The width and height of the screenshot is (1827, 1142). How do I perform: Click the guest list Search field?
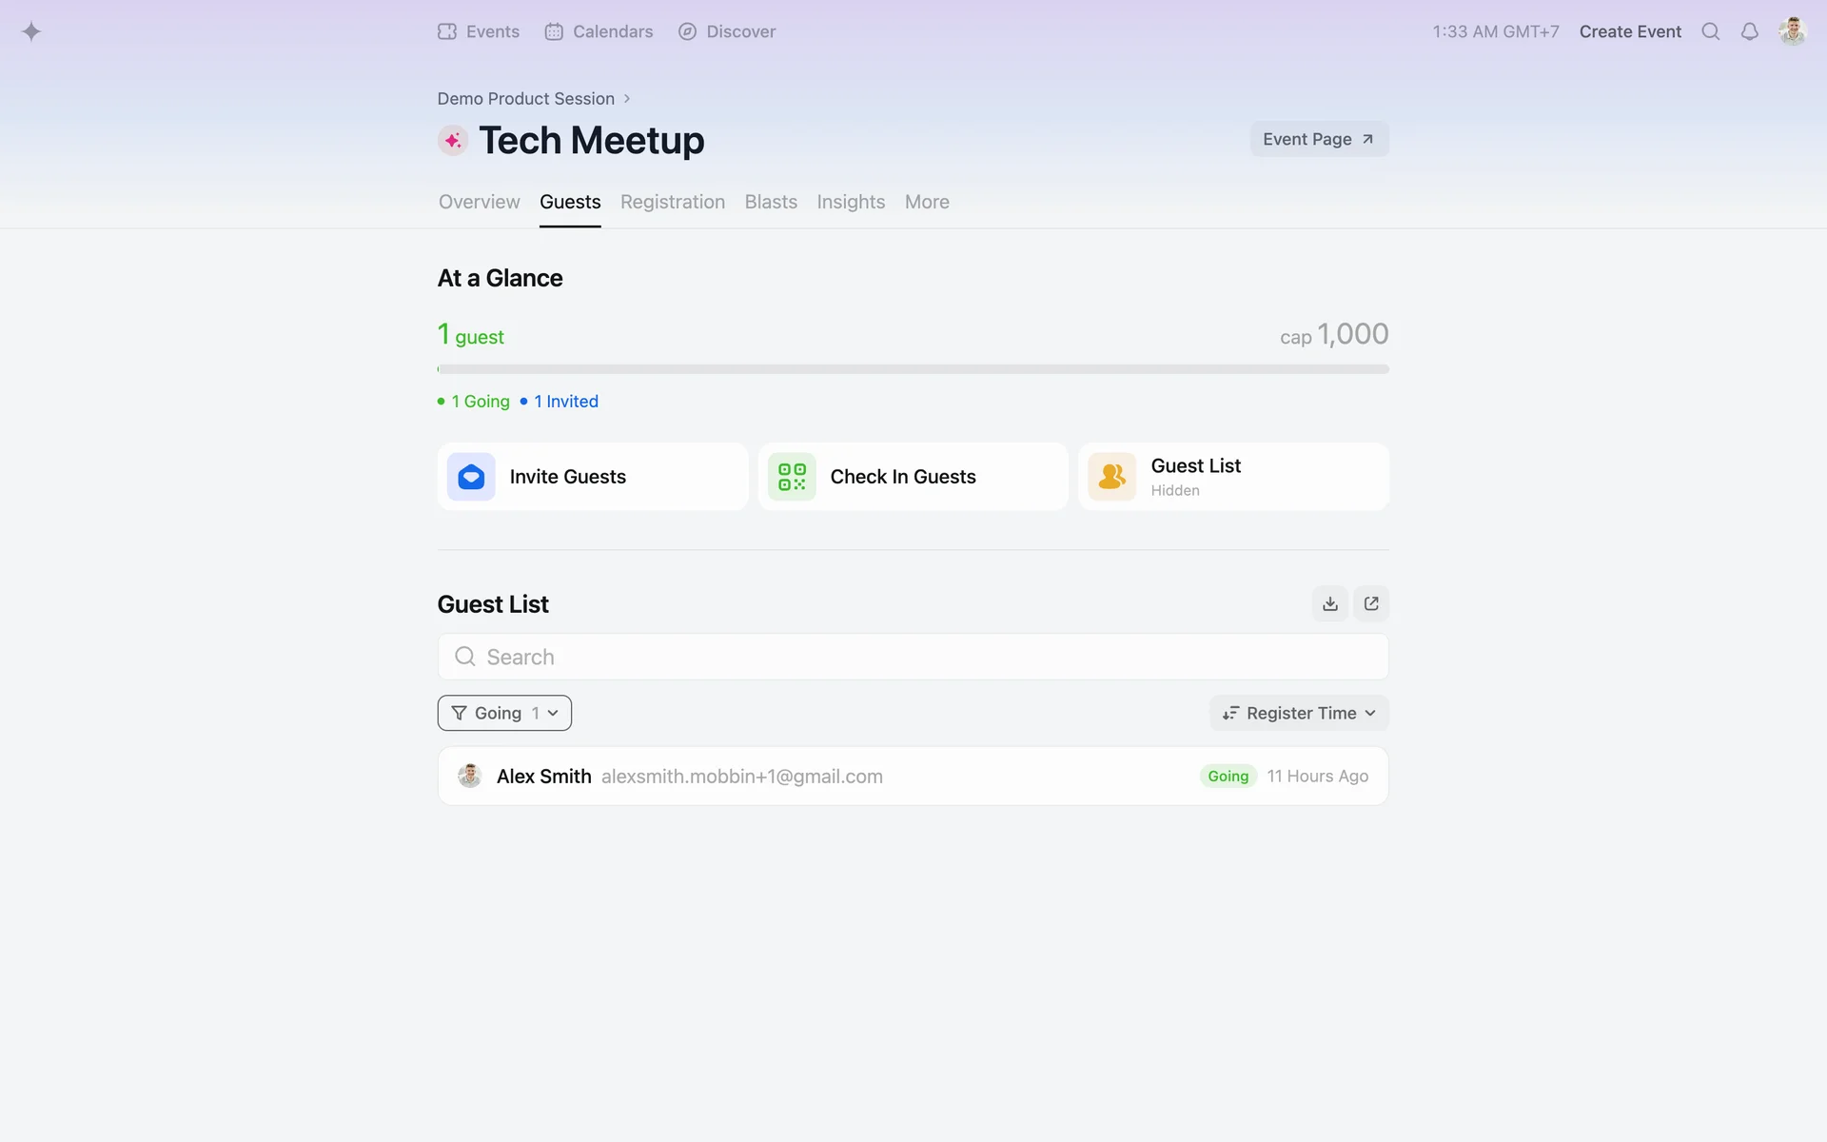pyautogui.click(x=913, y=657)
